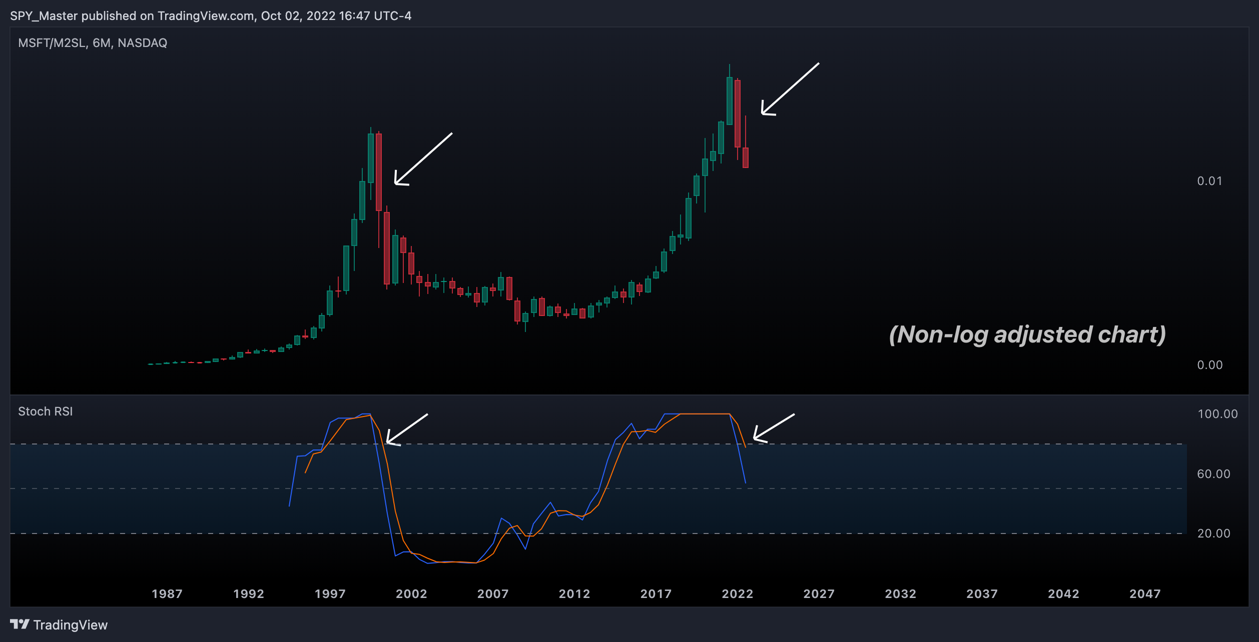Screen dimensions: 1259x642
Task: Pick the 2002 time axis label
Action: point(411,594)
